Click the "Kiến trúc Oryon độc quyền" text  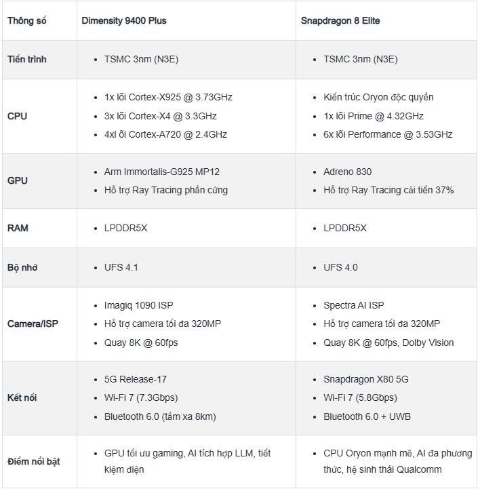(x=378, y=97)
